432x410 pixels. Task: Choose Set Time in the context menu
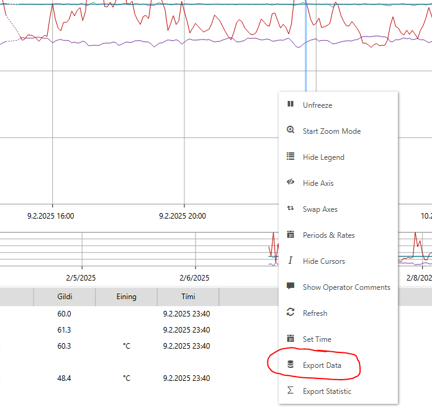tap(317, 339)
